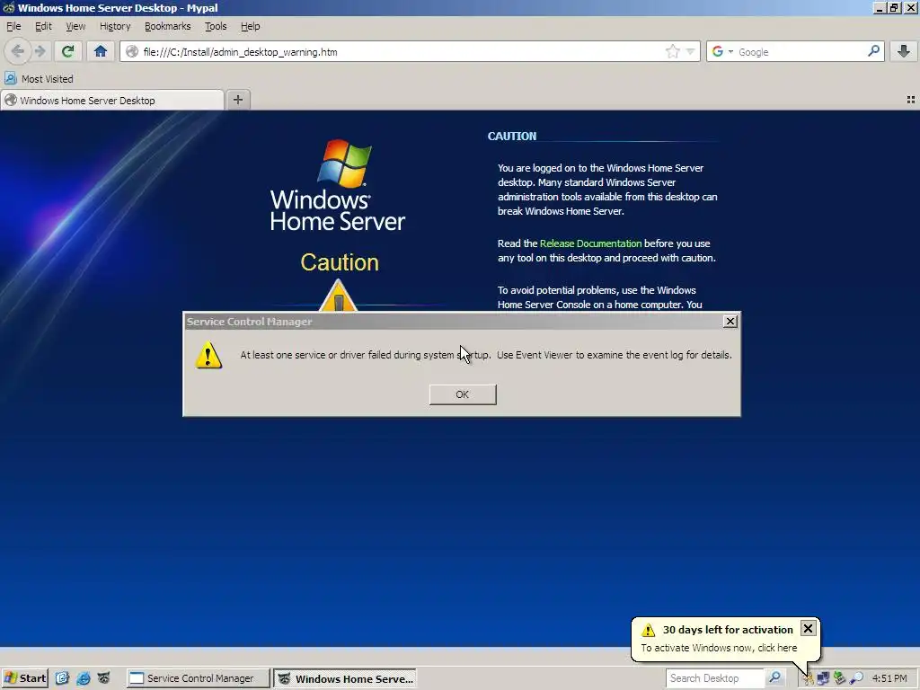Switch to Windows Home Server taskbar button
The height and width of the screenshot is (690, 920).
pyautogui.click(x=345, y=678)
